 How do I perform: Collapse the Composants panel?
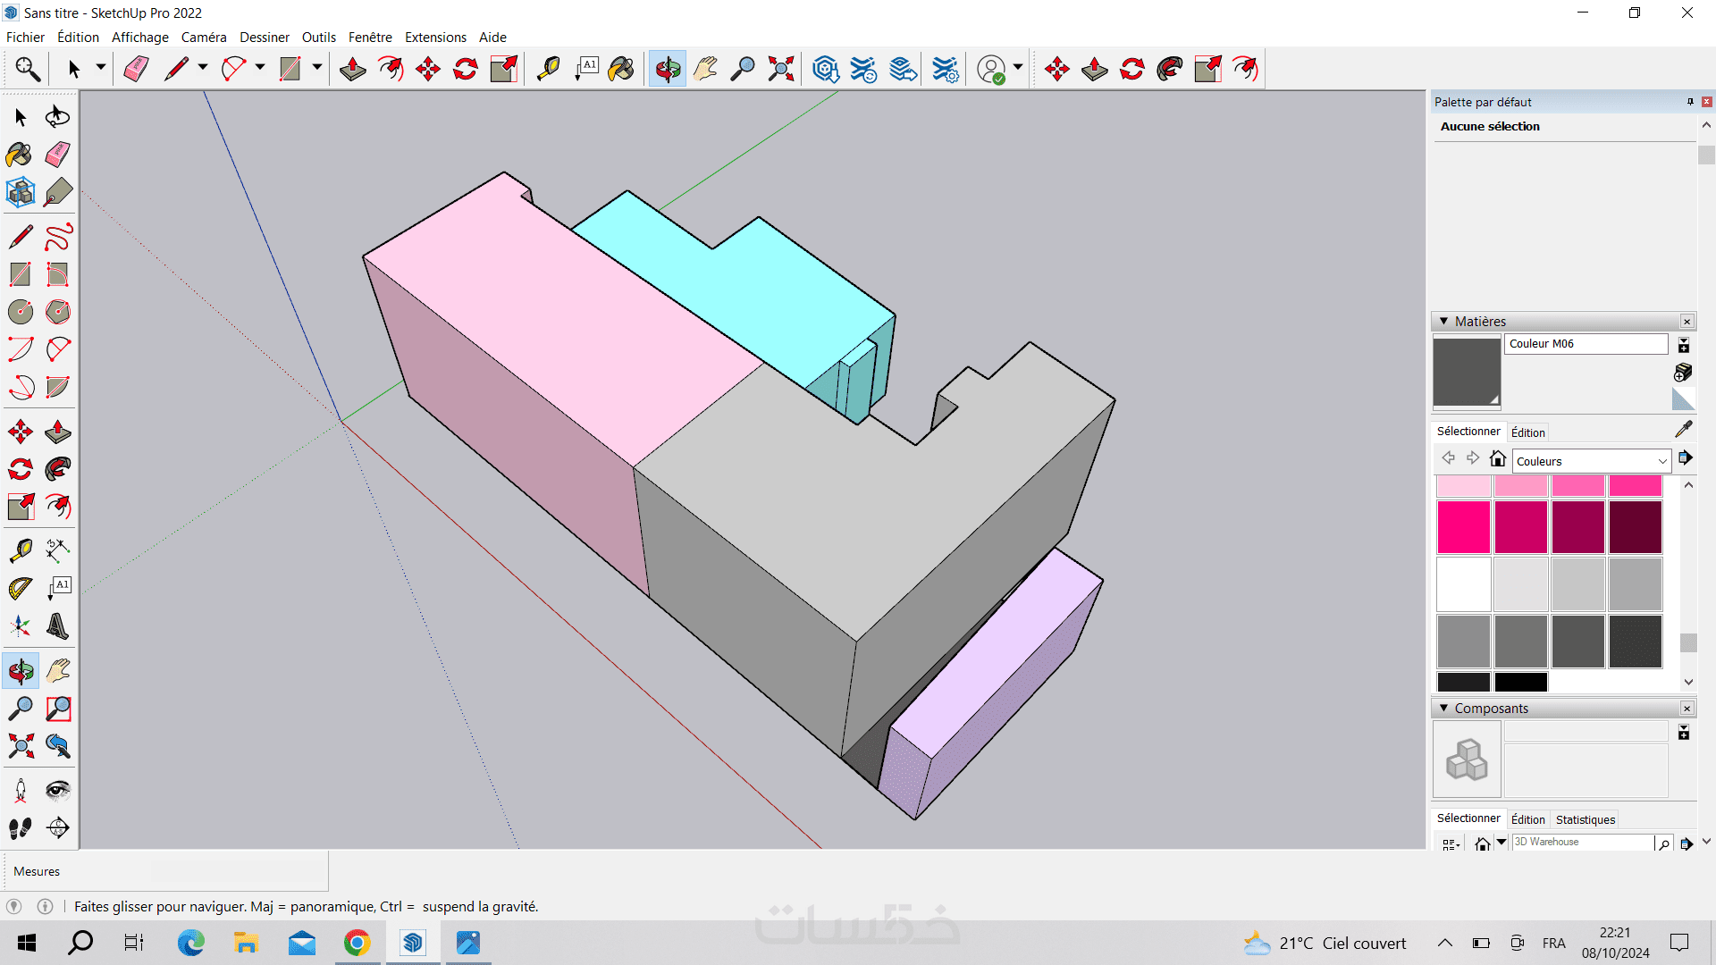(x=1443, y=708)
